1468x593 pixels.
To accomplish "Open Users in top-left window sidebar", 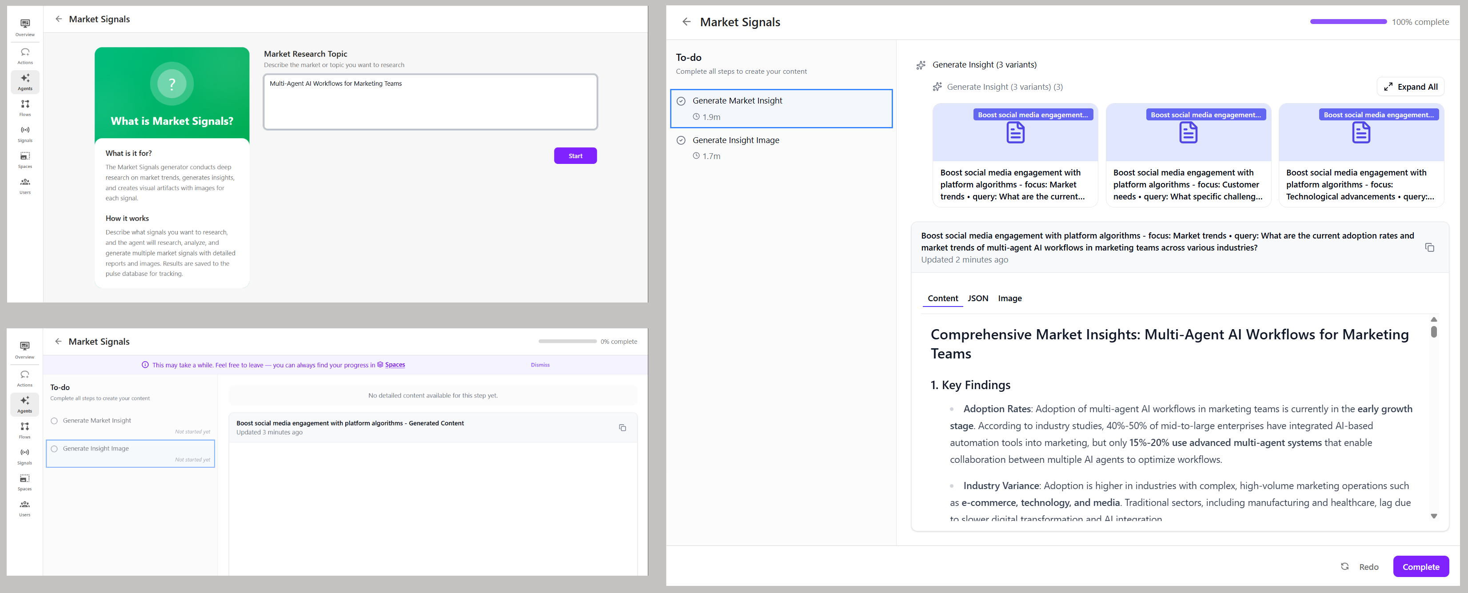I will pyautogui.click(x=25, y=186).
